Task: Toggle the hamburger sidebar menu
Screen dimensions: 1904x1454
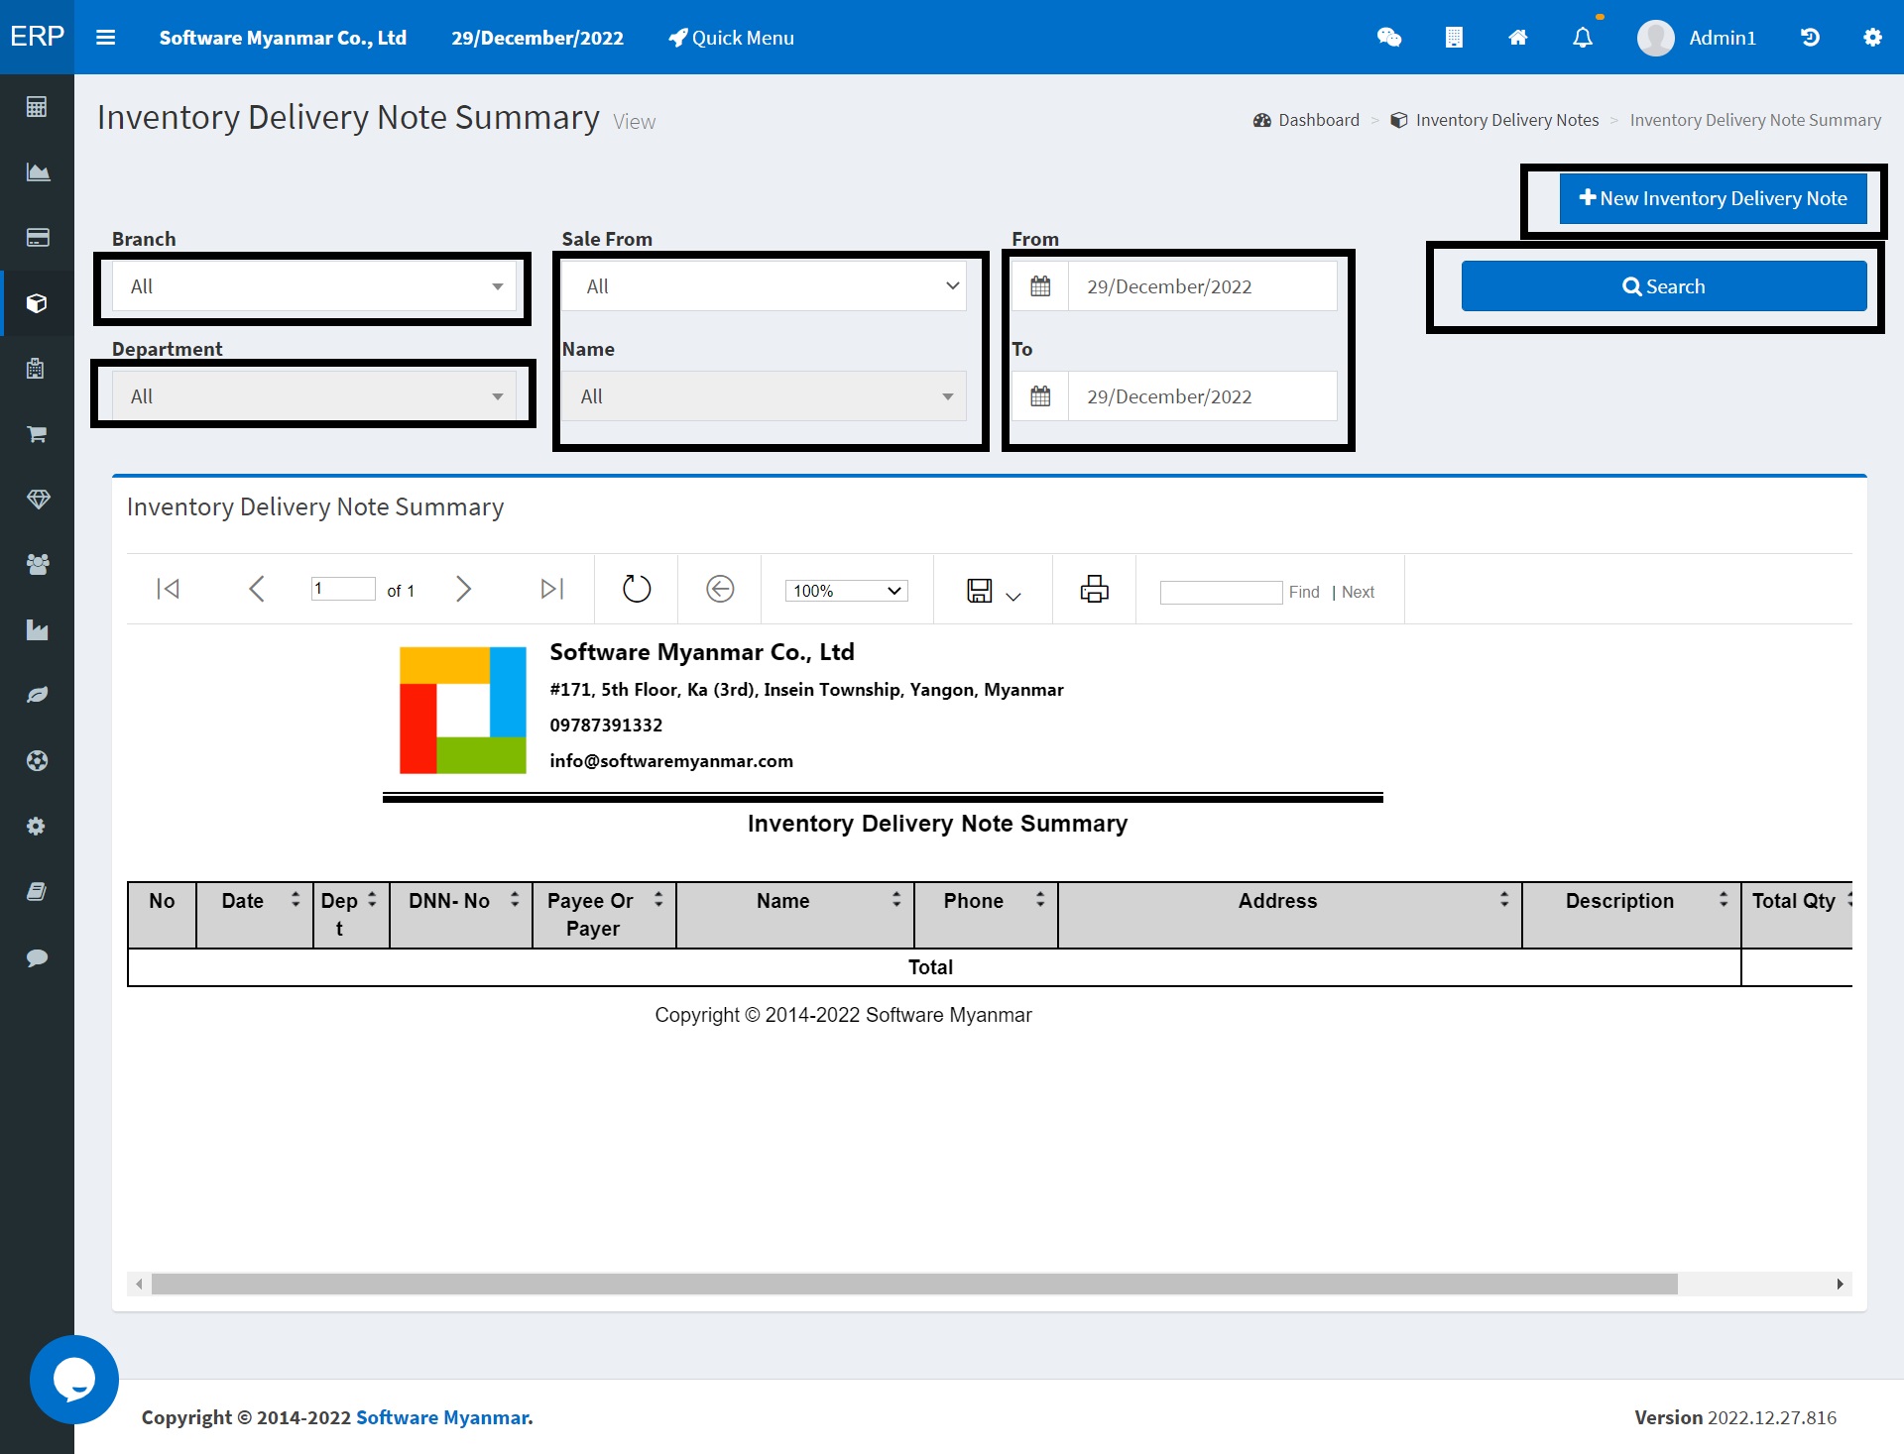Action: coord(105,38)
